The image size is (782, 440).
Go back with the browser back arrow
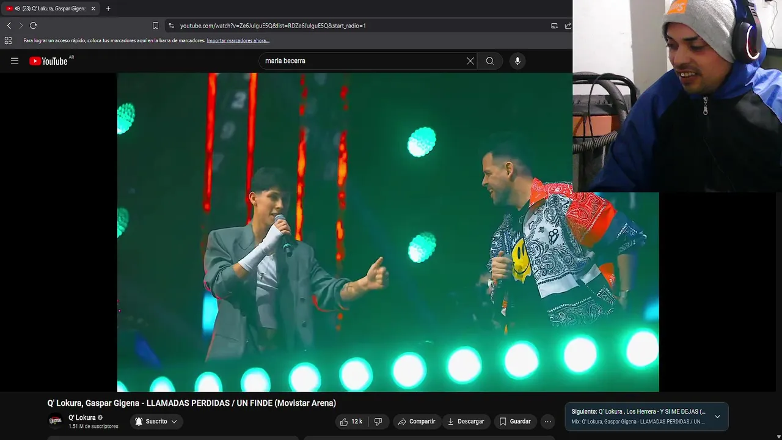(x=9, y=26)
